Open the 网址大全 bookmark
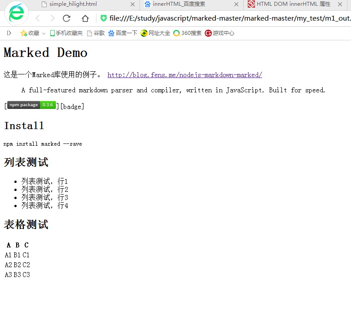 point(155,33)
